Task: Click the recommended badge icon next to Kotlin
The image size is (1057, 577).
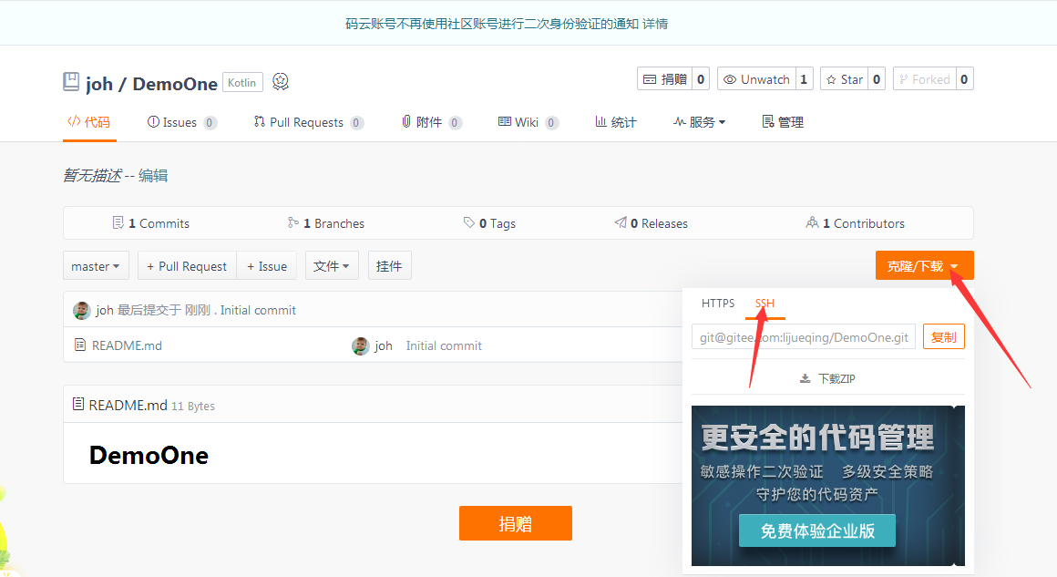Action: pos(281,81)
